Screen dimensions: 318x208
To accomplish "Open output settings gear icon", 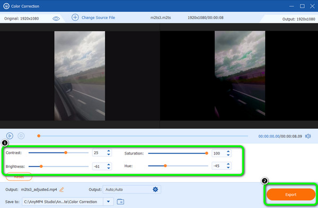I will pyautogui.click(x=155, y=189).
